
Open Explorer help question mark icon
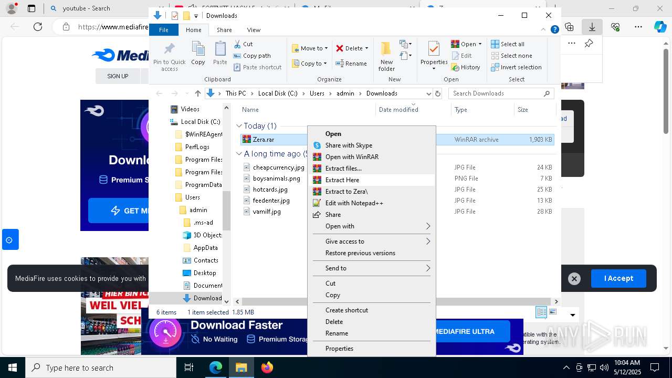click(554, 30)
